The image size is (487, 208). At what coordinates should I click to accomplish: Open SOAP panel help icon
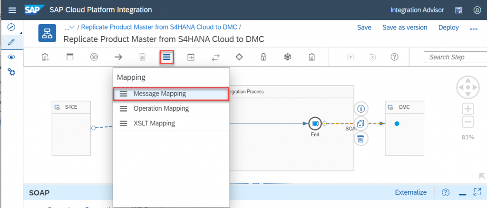point(445,192)
